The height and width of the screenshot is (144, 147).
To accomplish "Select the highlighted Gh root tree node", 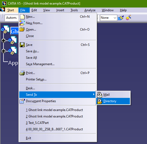I will tap(14, 31).
